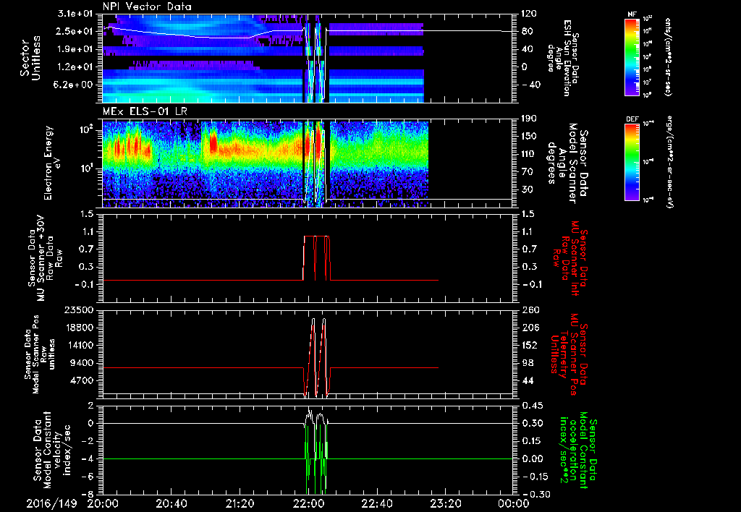Click the "4700" scanner position tick
741x512 pixels.
(x=81, y=380)
